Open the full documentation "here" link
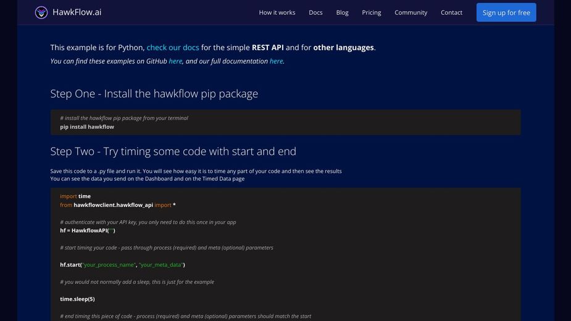Image resolution: width=571 pixels, height=321 pixels. [276, 61]
